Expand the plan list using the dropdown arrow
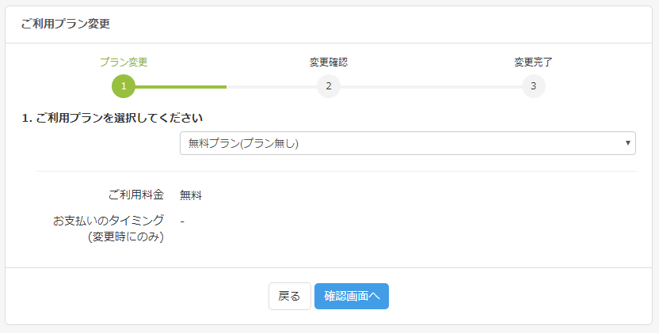 pyautogui.click(x=627, y=143)
